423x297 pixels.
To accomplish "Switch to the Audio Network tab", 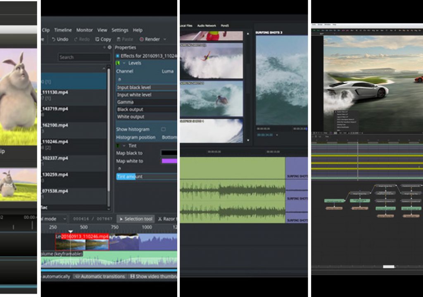I will (207, 26).
